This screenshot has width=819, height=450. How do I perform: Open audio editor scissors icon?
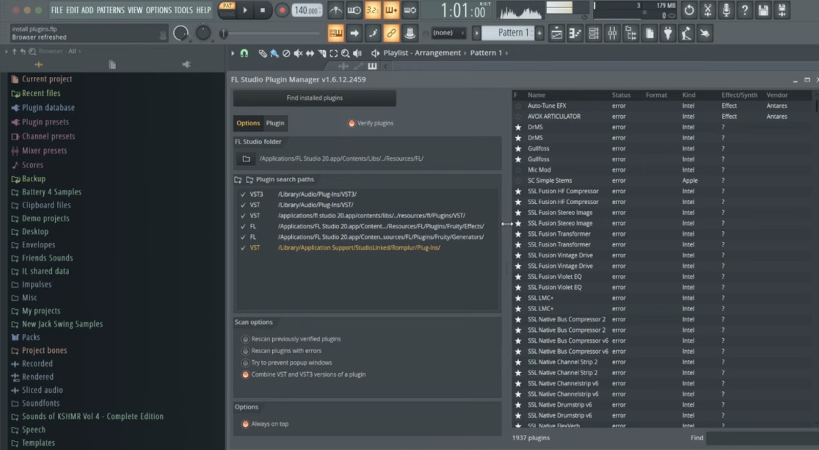click(x=707, y=10)
